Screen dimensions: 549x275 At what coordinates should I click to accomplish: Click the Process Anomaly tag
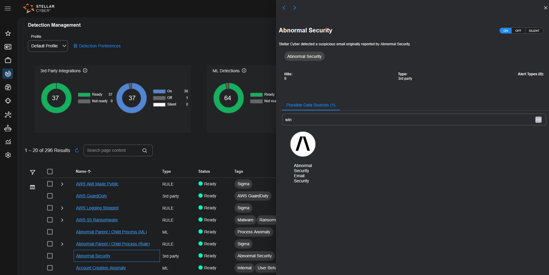(x=254, y=232)
